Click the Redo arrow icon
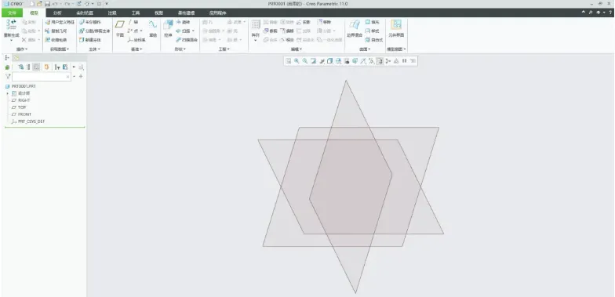Viewport: 615px width, 297px height. pyautogui.click(x=67, y=3)
